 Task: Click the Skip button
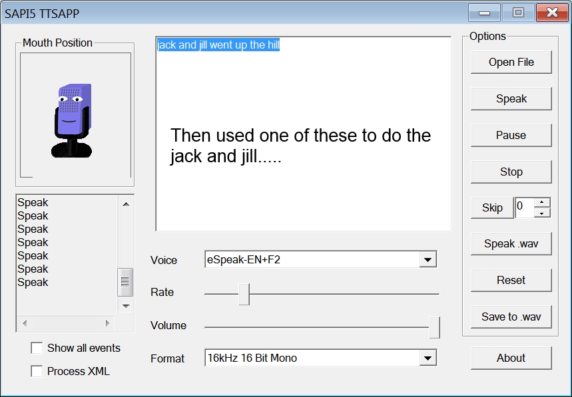[x=492, y=207]
